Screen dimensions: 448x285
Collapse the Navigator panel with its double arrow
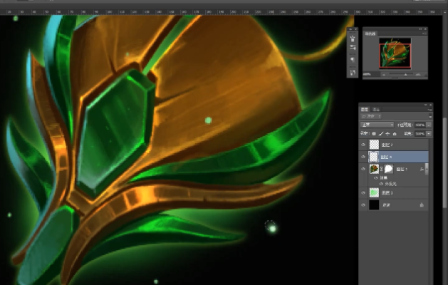[x=420, y=29]
